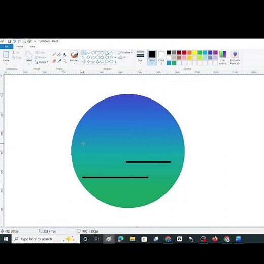Image resolution: width=264 pixels, height=264 pixels.
Task: Click the Redo arrow in title bar
Action: [x=19, y=41]
